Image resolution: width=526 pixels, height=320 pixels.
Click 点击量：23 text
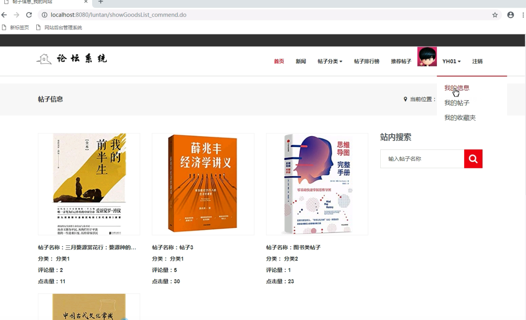point(280,281)
